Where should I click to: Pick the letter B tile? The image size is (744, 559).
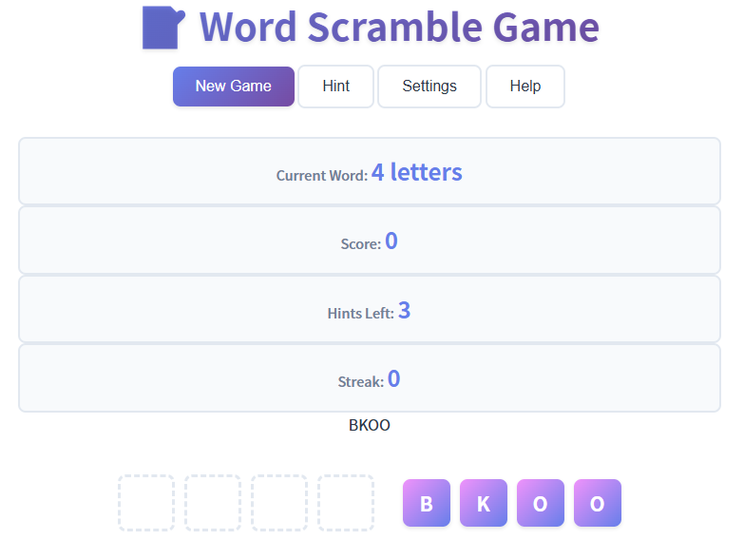coord(427,503)
